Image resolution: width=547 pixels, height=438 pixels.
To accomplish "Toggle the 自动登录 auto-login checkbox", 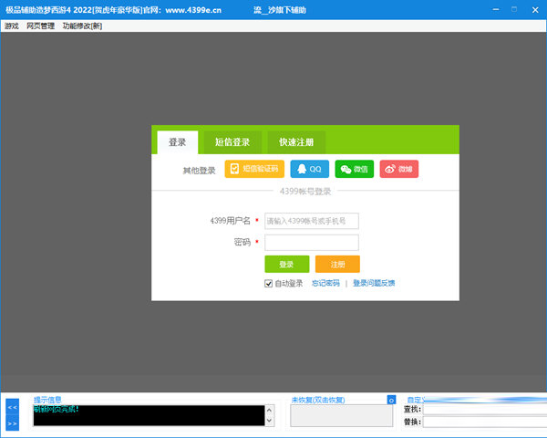I will pyautogui.click(x=269, y=284).
